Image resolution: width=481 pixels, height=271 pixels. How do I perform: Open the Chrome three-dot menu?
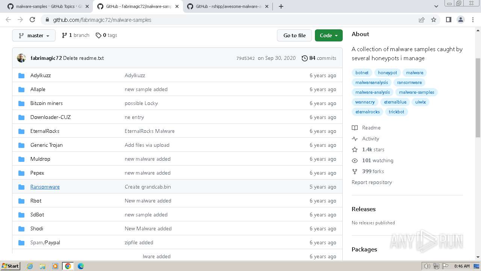point(472,20)
